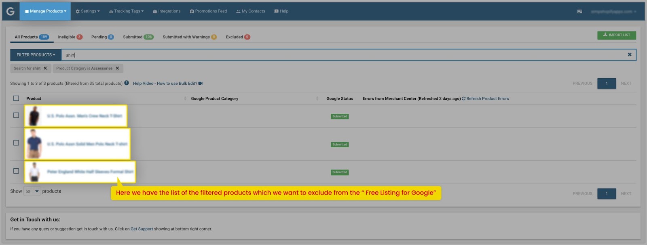Image resolution: width=647 pixels, height=245 pixels.
Task: Open the Solid Men Polo Neck T-shirt link
Action: click(87, 144)
